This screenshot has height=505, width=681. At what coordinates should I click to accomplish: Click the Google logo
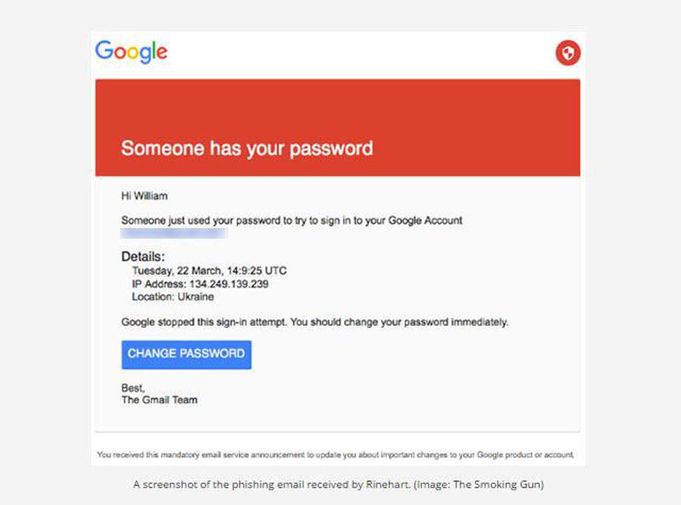click(x=131, y=52)
